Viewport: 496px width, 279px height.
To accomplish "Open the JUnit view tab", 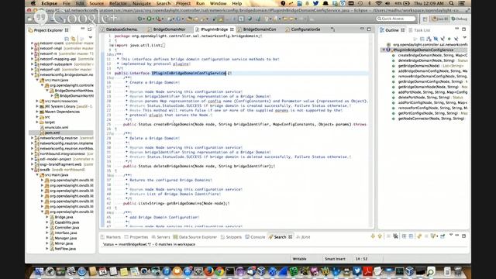I will coord(303,237).
